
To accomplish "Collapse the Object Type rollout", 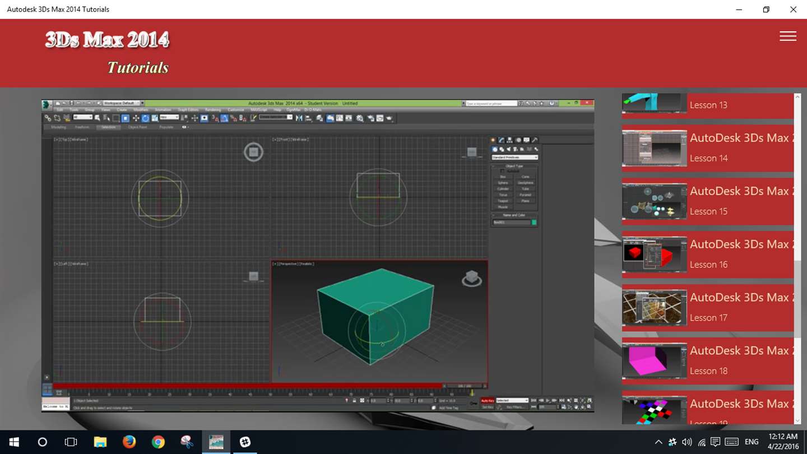I will pos(514,166).
